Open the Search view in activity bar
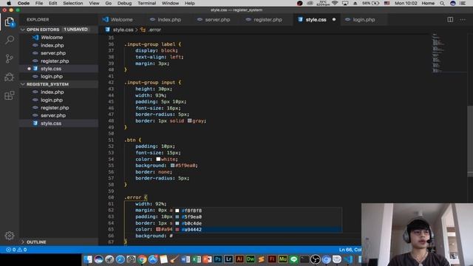 (10, 40)
